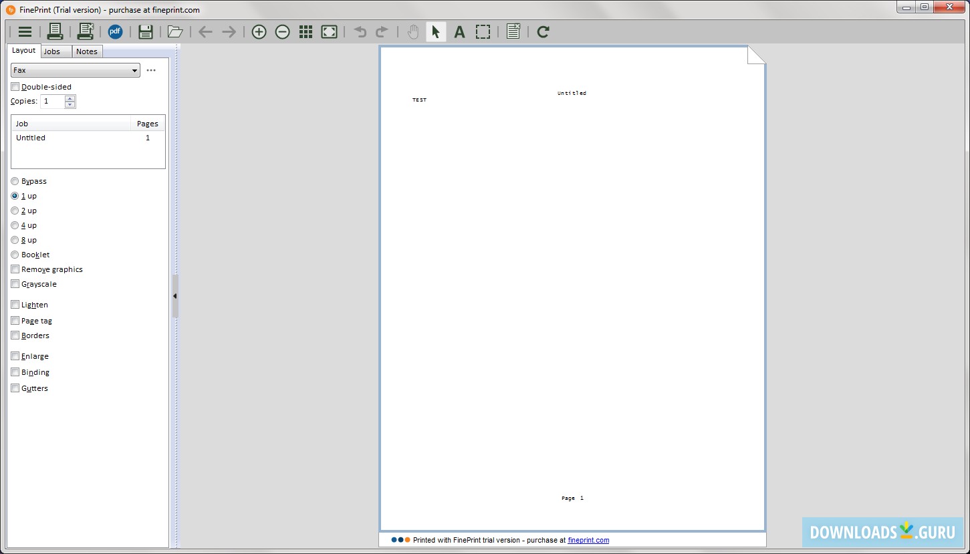Decrease copies with the down arrow
The image size is (970, 554).
70,105
